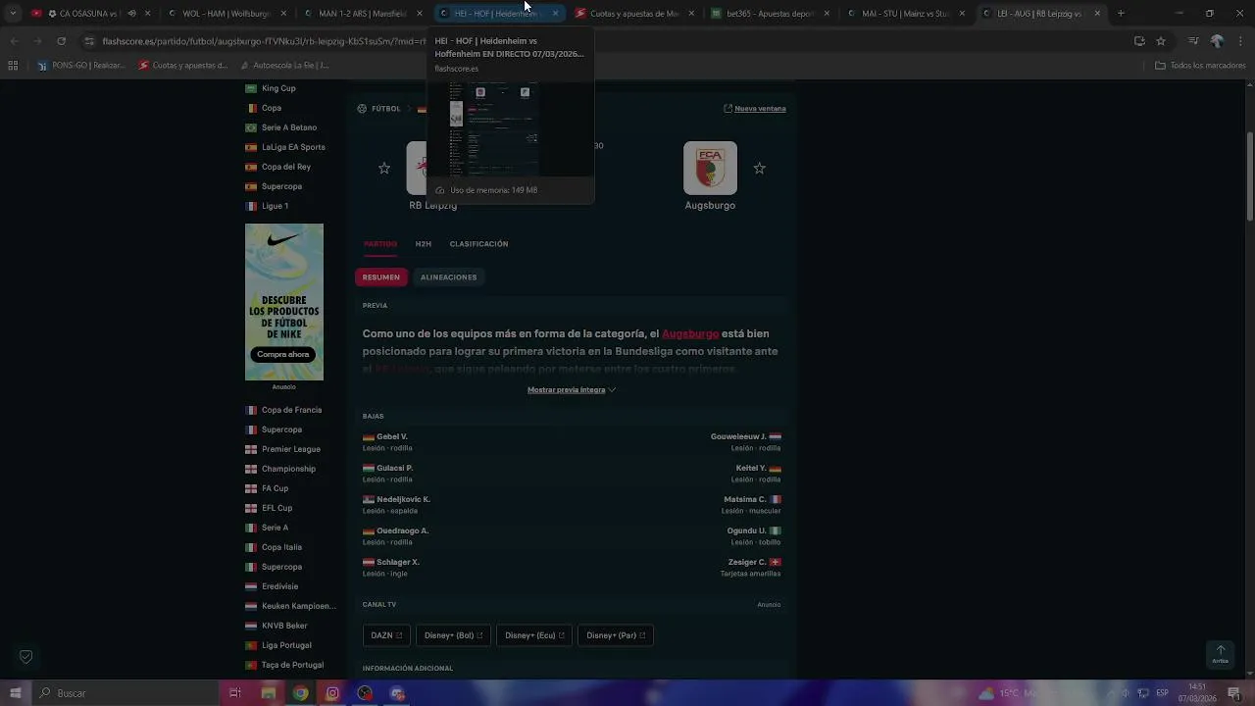The height and width of the screenshot is (706, 1255).
Task: Switch to MAI - STU Mainz tab
Action: [906, 14]
